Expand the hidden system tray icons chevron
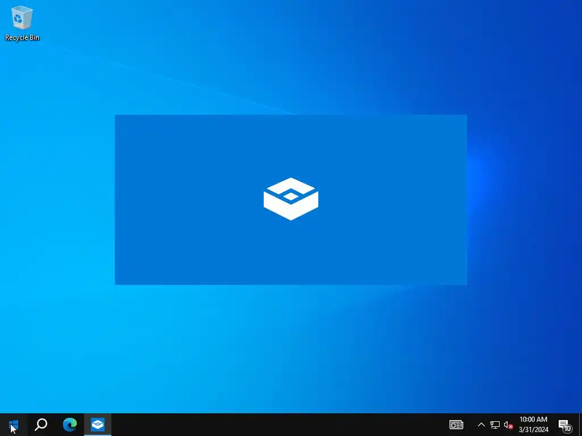The image size is (582, 436). tap(481, 425)
